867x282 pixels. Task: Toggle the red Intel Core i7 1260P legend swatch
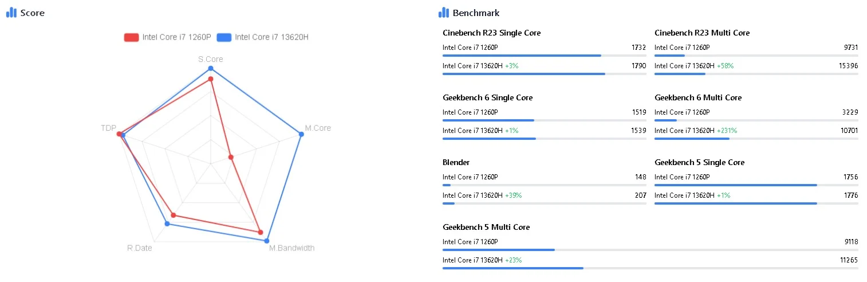pos(131,37)
